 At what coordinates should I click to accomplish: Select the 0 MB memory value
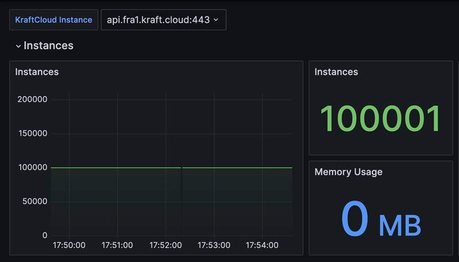[x=381, y=219]
